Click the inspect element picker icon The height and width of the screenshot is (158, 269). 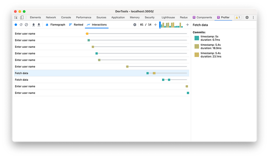[x=16, y=17]
